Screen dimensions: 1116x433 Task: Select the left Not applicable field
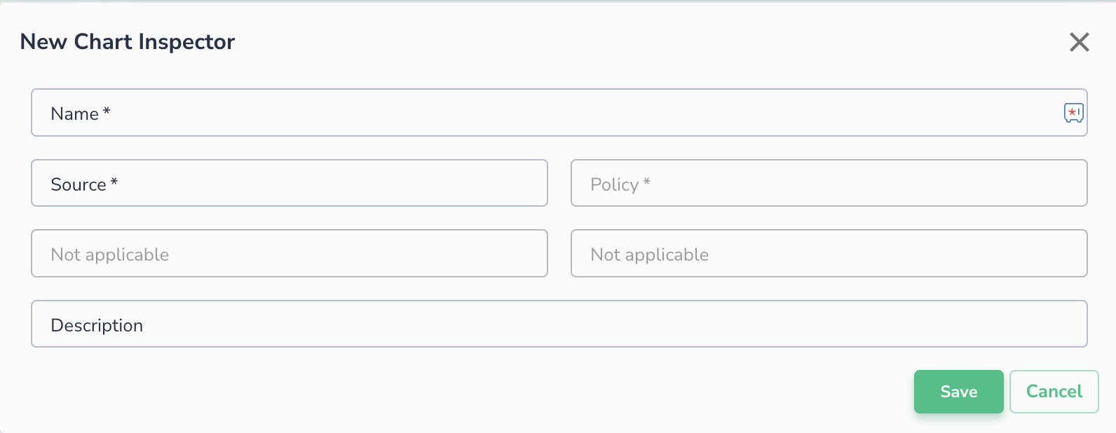(289, 254)
